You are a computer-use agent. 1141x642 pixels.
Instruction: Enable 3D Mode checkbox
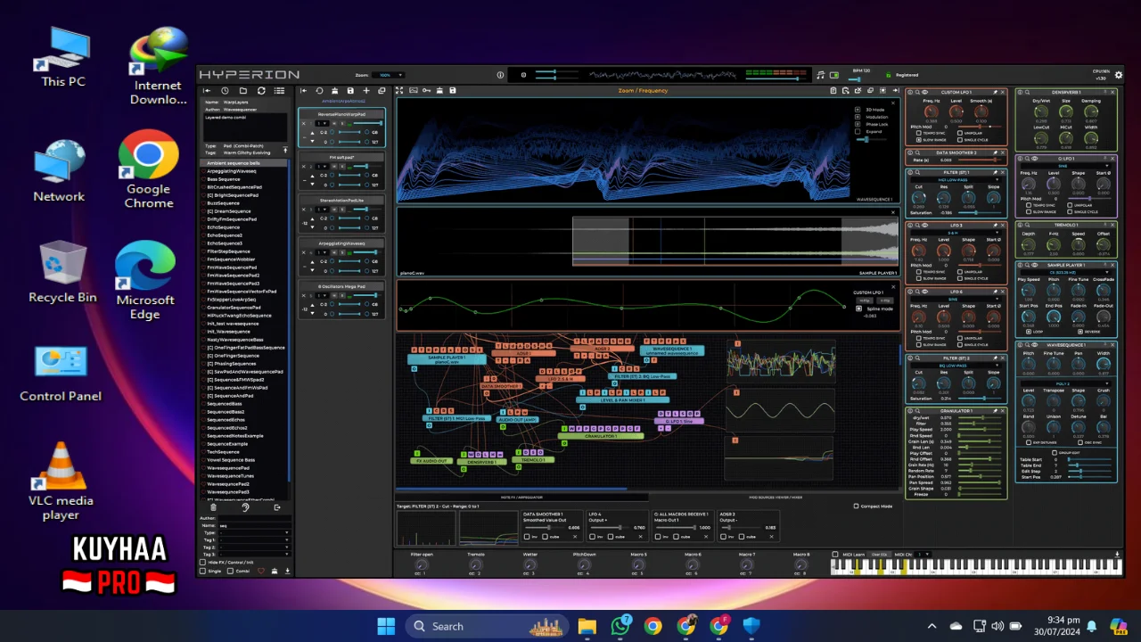[858, 110]
